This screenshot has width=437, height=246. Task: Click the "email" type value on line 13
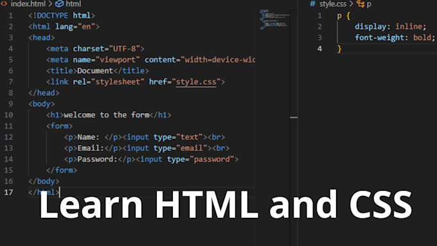click(192, 148)
